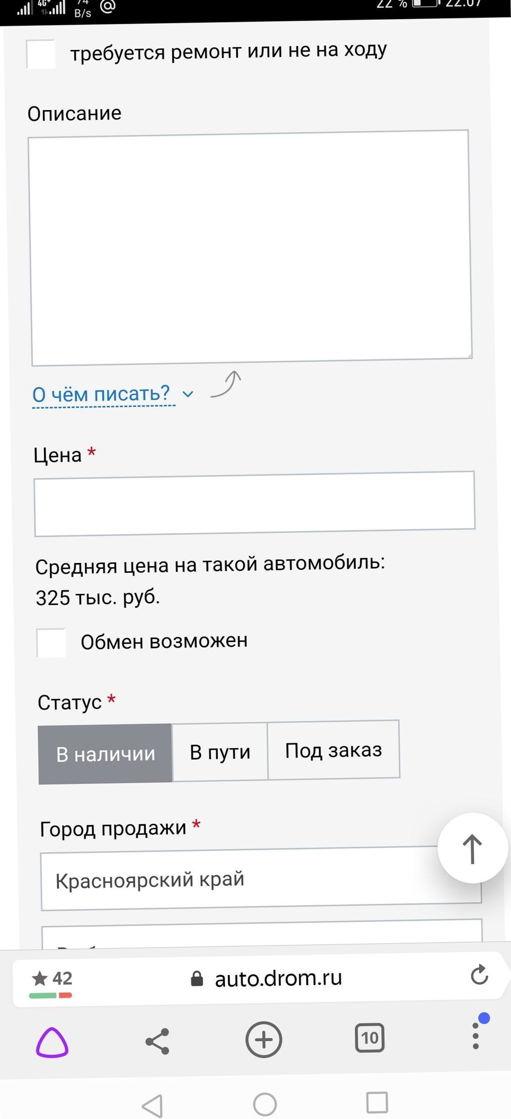Tap the Android back navigation triangle
Viewport: 511px width, 1119px height.
tap(153, 1106)
